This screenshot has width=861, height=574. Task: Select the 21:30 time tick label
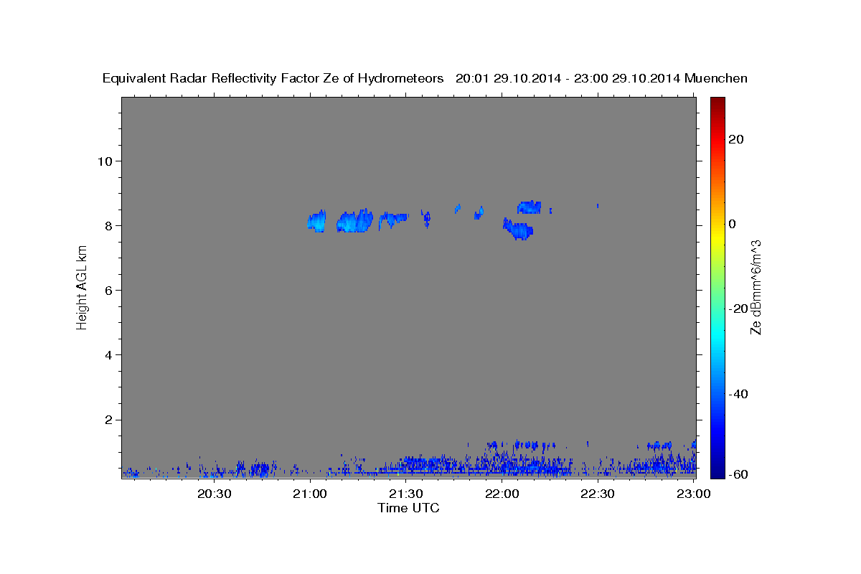pos(406,494)
